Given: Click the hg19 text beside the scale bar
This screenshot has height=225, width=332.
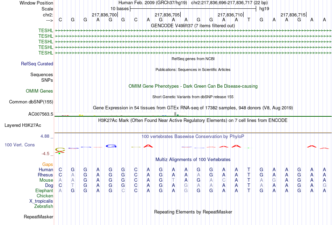Looking at the screenshot, I should click(x=264, y=9).
